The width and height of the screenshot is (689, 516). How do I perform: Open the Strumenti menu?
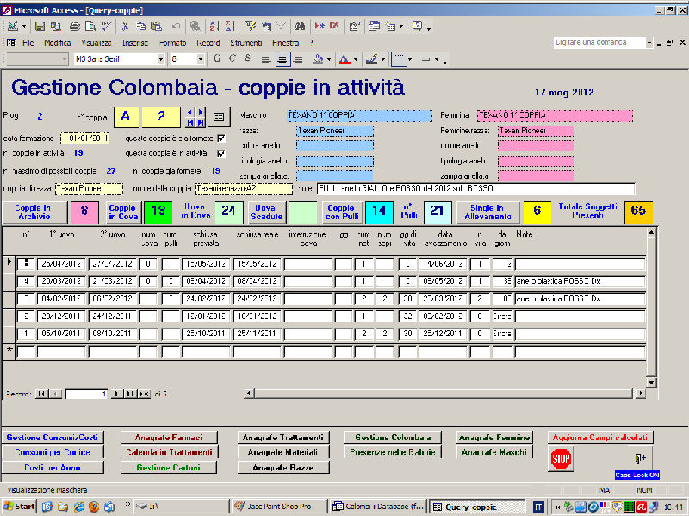click(246, 42)
